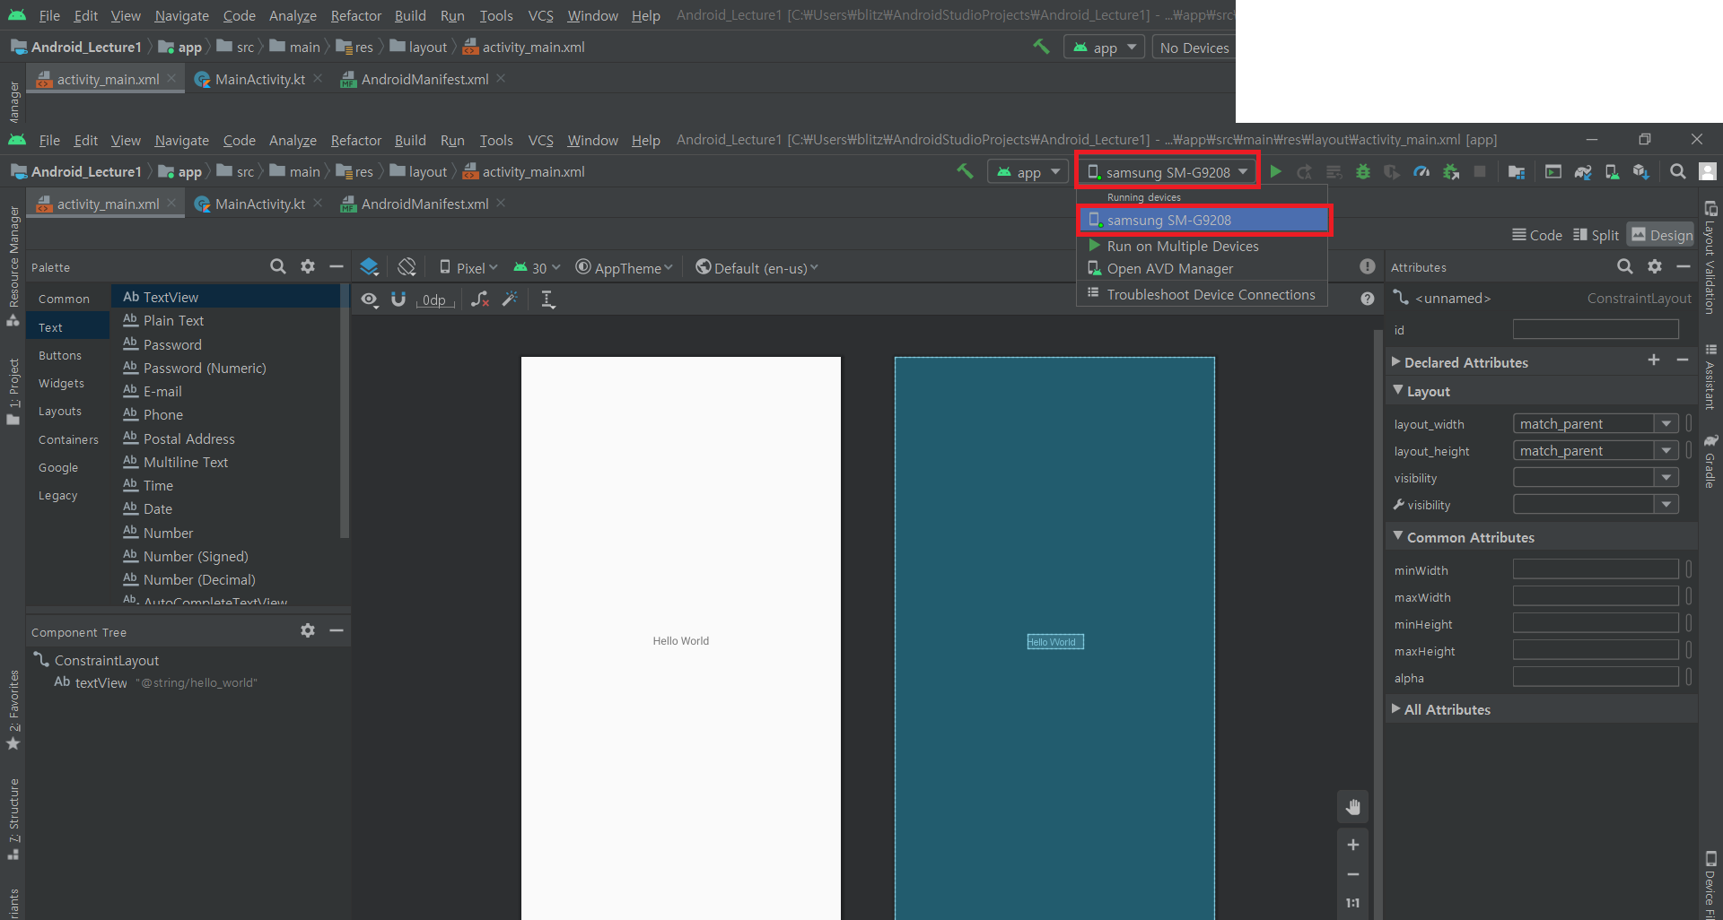
Task: Search attributes with magnifier in Attributes panel
Action: (x=1625, y=266)
